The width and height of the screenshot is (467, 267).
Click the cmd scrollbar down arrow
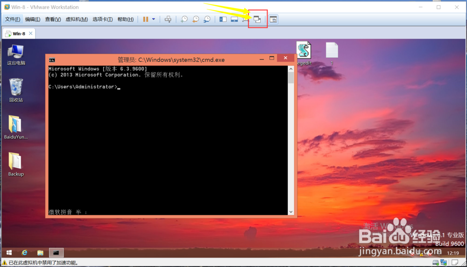(291, 212)
